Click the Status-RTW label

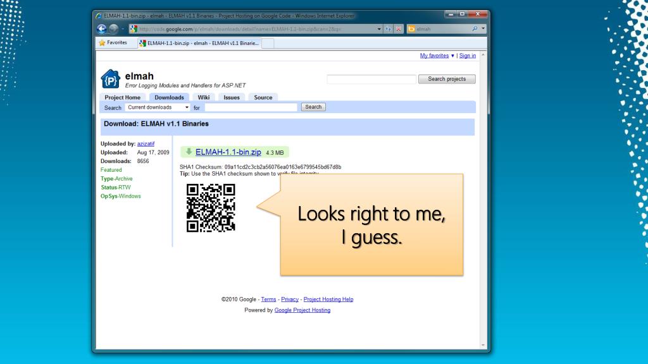(116, 187)
